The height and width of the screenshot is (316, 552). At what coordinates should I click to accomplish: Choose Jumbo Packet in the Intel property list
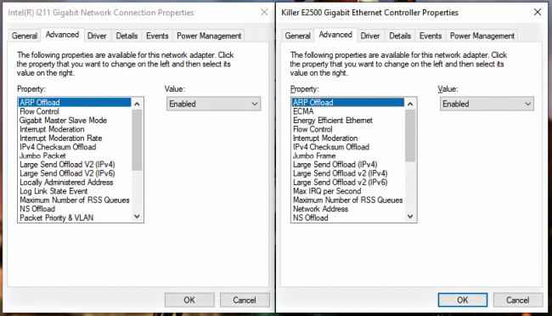tap(42, 155)
